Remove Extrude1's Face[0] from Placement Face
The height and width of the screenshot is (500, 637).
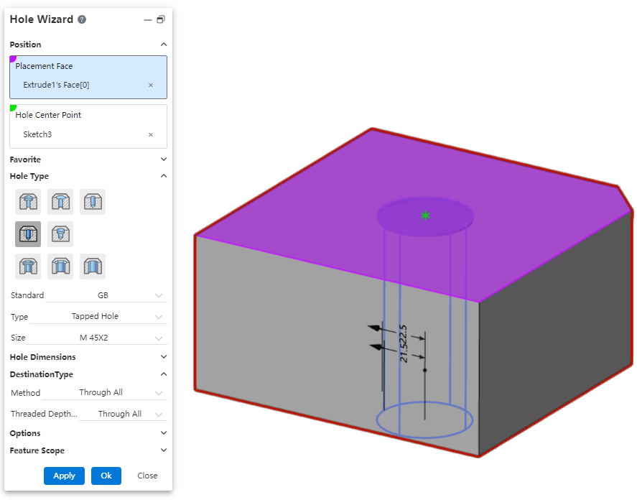coord(151,85)
